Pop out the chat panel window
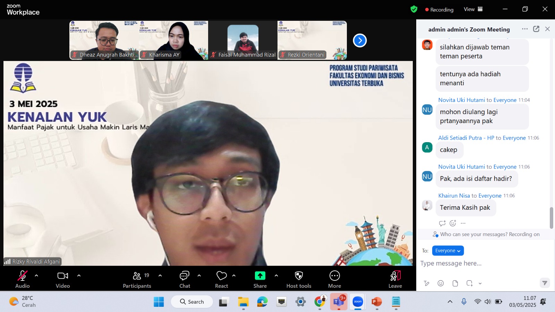The width and height of the screenshot is (555, 312). click(x=536, y=29)
